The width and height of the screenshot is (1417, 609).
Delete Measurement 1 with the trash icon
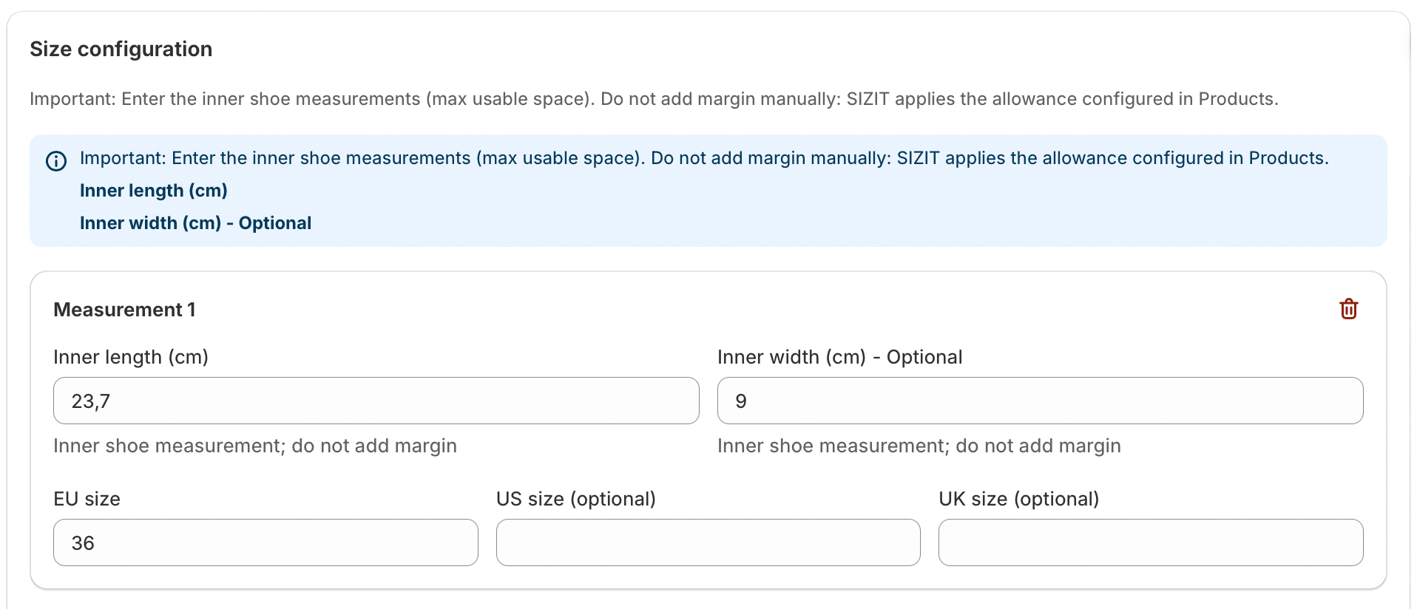[x=1348, y=309]
